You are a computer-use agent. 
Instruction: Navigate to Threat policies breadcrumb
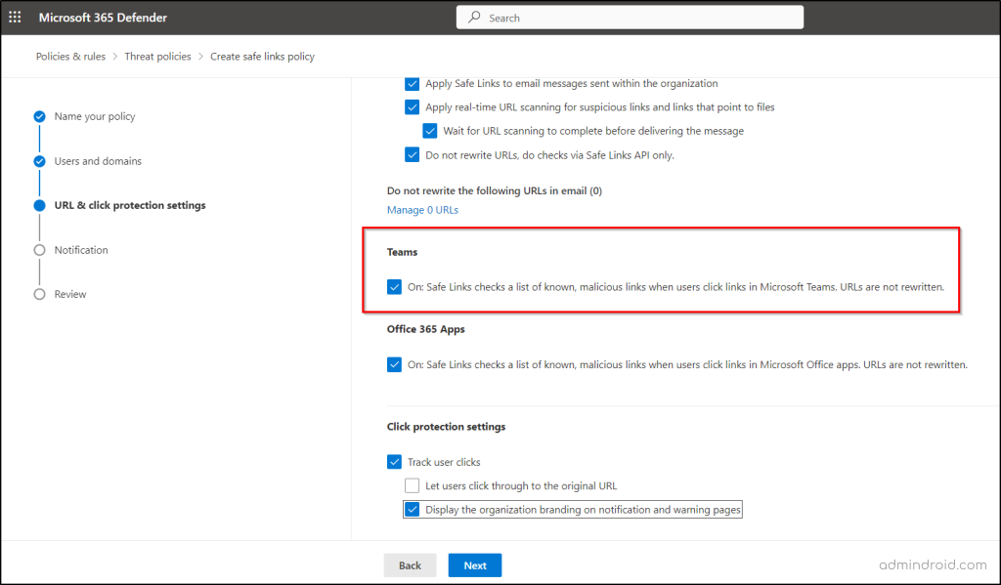(x=157, y=56)
